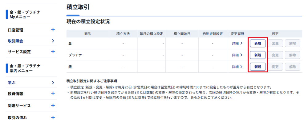Open the 学ぶ chevron arrow
Viewport: 308px width, 123px height.
[53, 83]
